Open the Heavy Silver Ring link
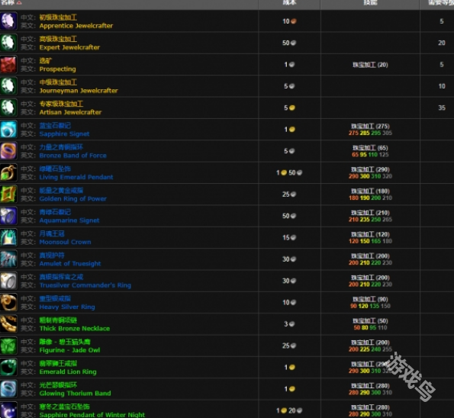454x418 pixels. pos(67,307)
